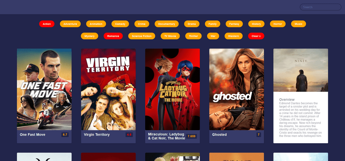Open the Ghosted movie poster
This screenshot has width=345, height=161.
click(x=237, y=89)
